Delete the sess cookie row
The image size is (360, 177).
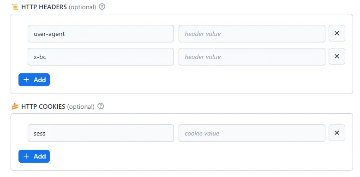(x=337, y=133)
